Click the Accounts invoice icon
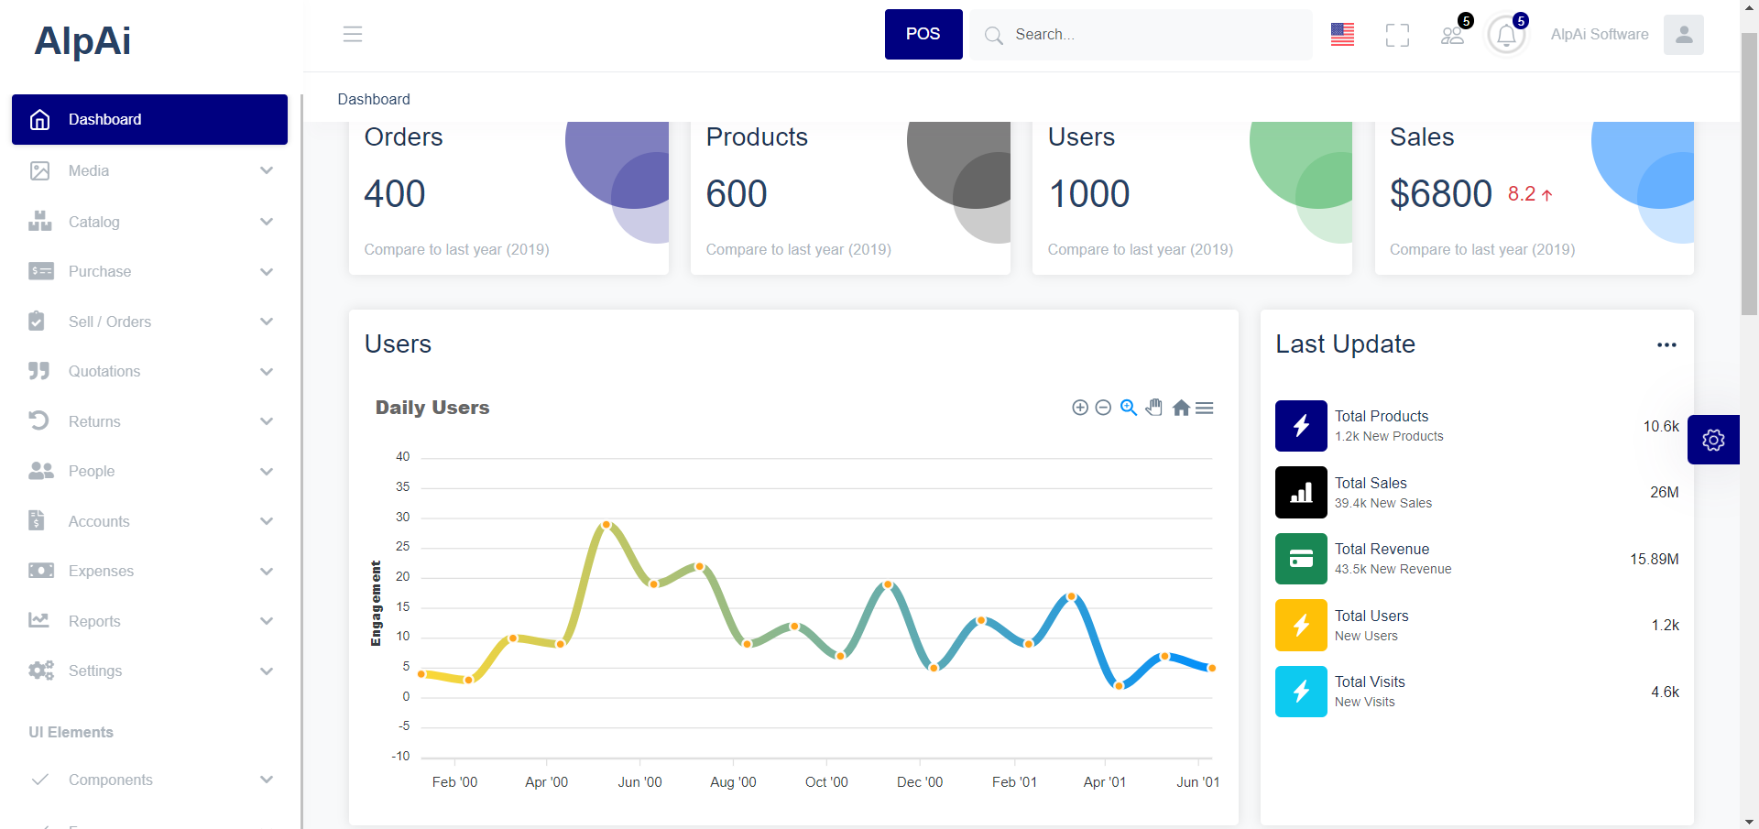Screen dimensions: 1759x829 coord(37,520)
